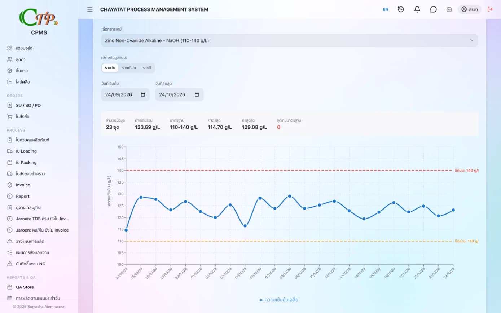Click the ใบ Packing box icon

coord(10,162)
